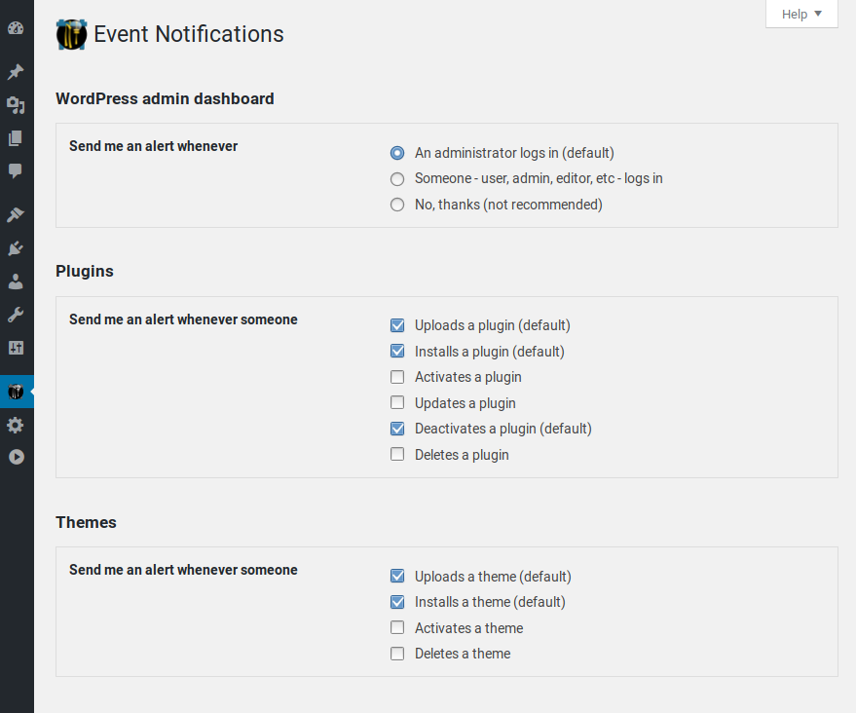
Task: Uncheck 'Uploads a plugin (default)'
Action: click(397, 325)
